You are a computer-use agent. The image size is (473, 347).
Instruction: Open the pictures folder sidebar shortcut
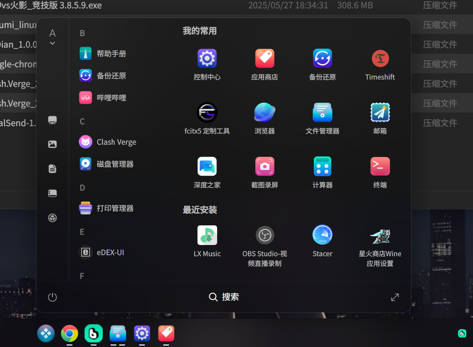(x=52, y=144)
